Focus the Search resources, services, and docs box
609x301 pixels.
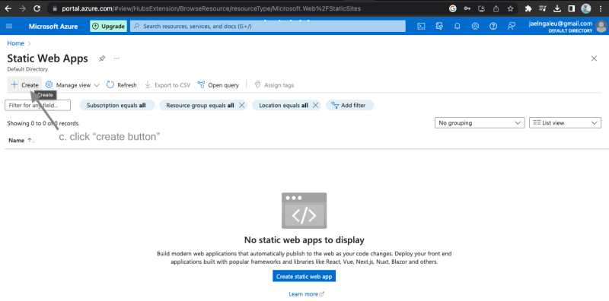click(x=268, y=27)
